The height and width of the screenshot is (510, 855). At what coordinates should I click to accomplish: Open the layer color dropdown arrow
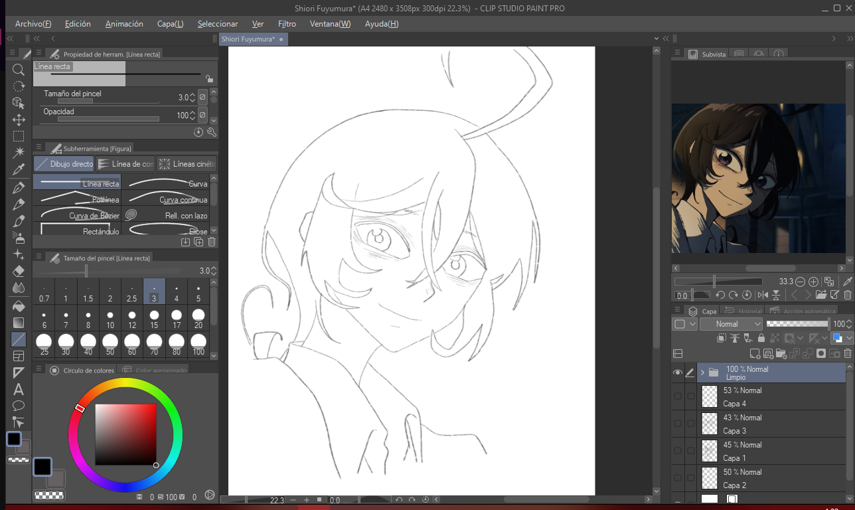[x=849, y=339]
